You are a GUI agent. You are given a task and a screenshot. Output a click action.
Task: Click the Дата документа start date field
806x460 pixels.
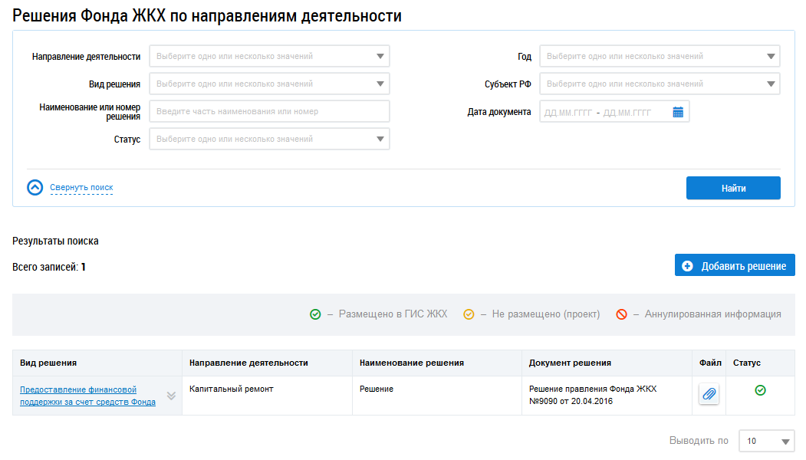[x=567, y=113]
